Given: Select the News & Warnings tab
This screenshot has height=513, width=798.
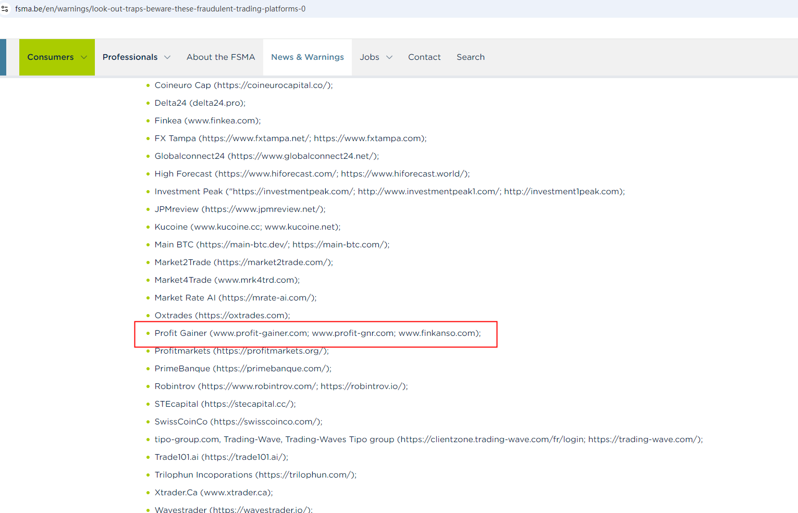Looking at the screenshot, I should (x=307, y=57).
